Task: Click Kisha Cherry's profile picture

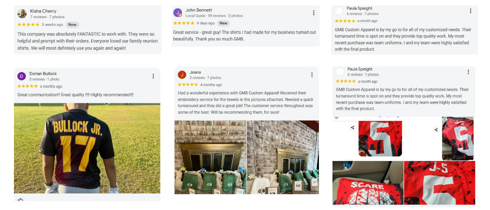Action: [22, 13]
